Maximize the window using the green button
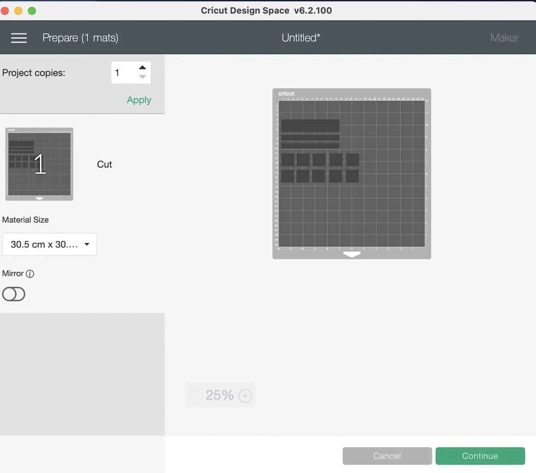The height and width of the screenshot is (473, 536). pyautogui.click(x=32, y=11)
